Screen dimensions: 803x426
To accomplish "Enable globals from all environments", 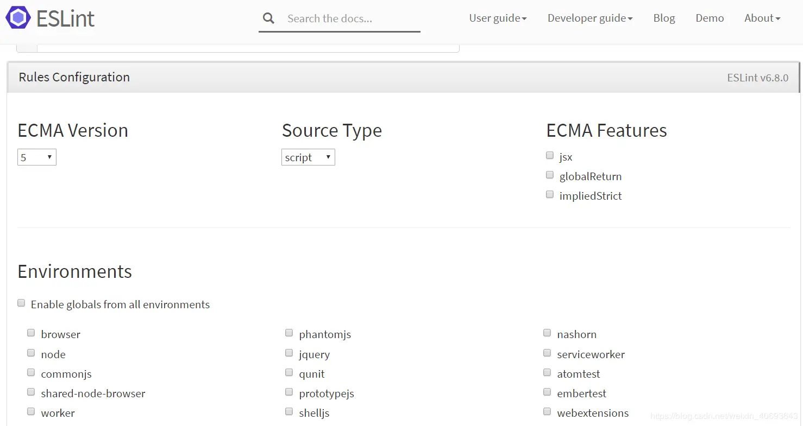I will [x=21, y=303].
